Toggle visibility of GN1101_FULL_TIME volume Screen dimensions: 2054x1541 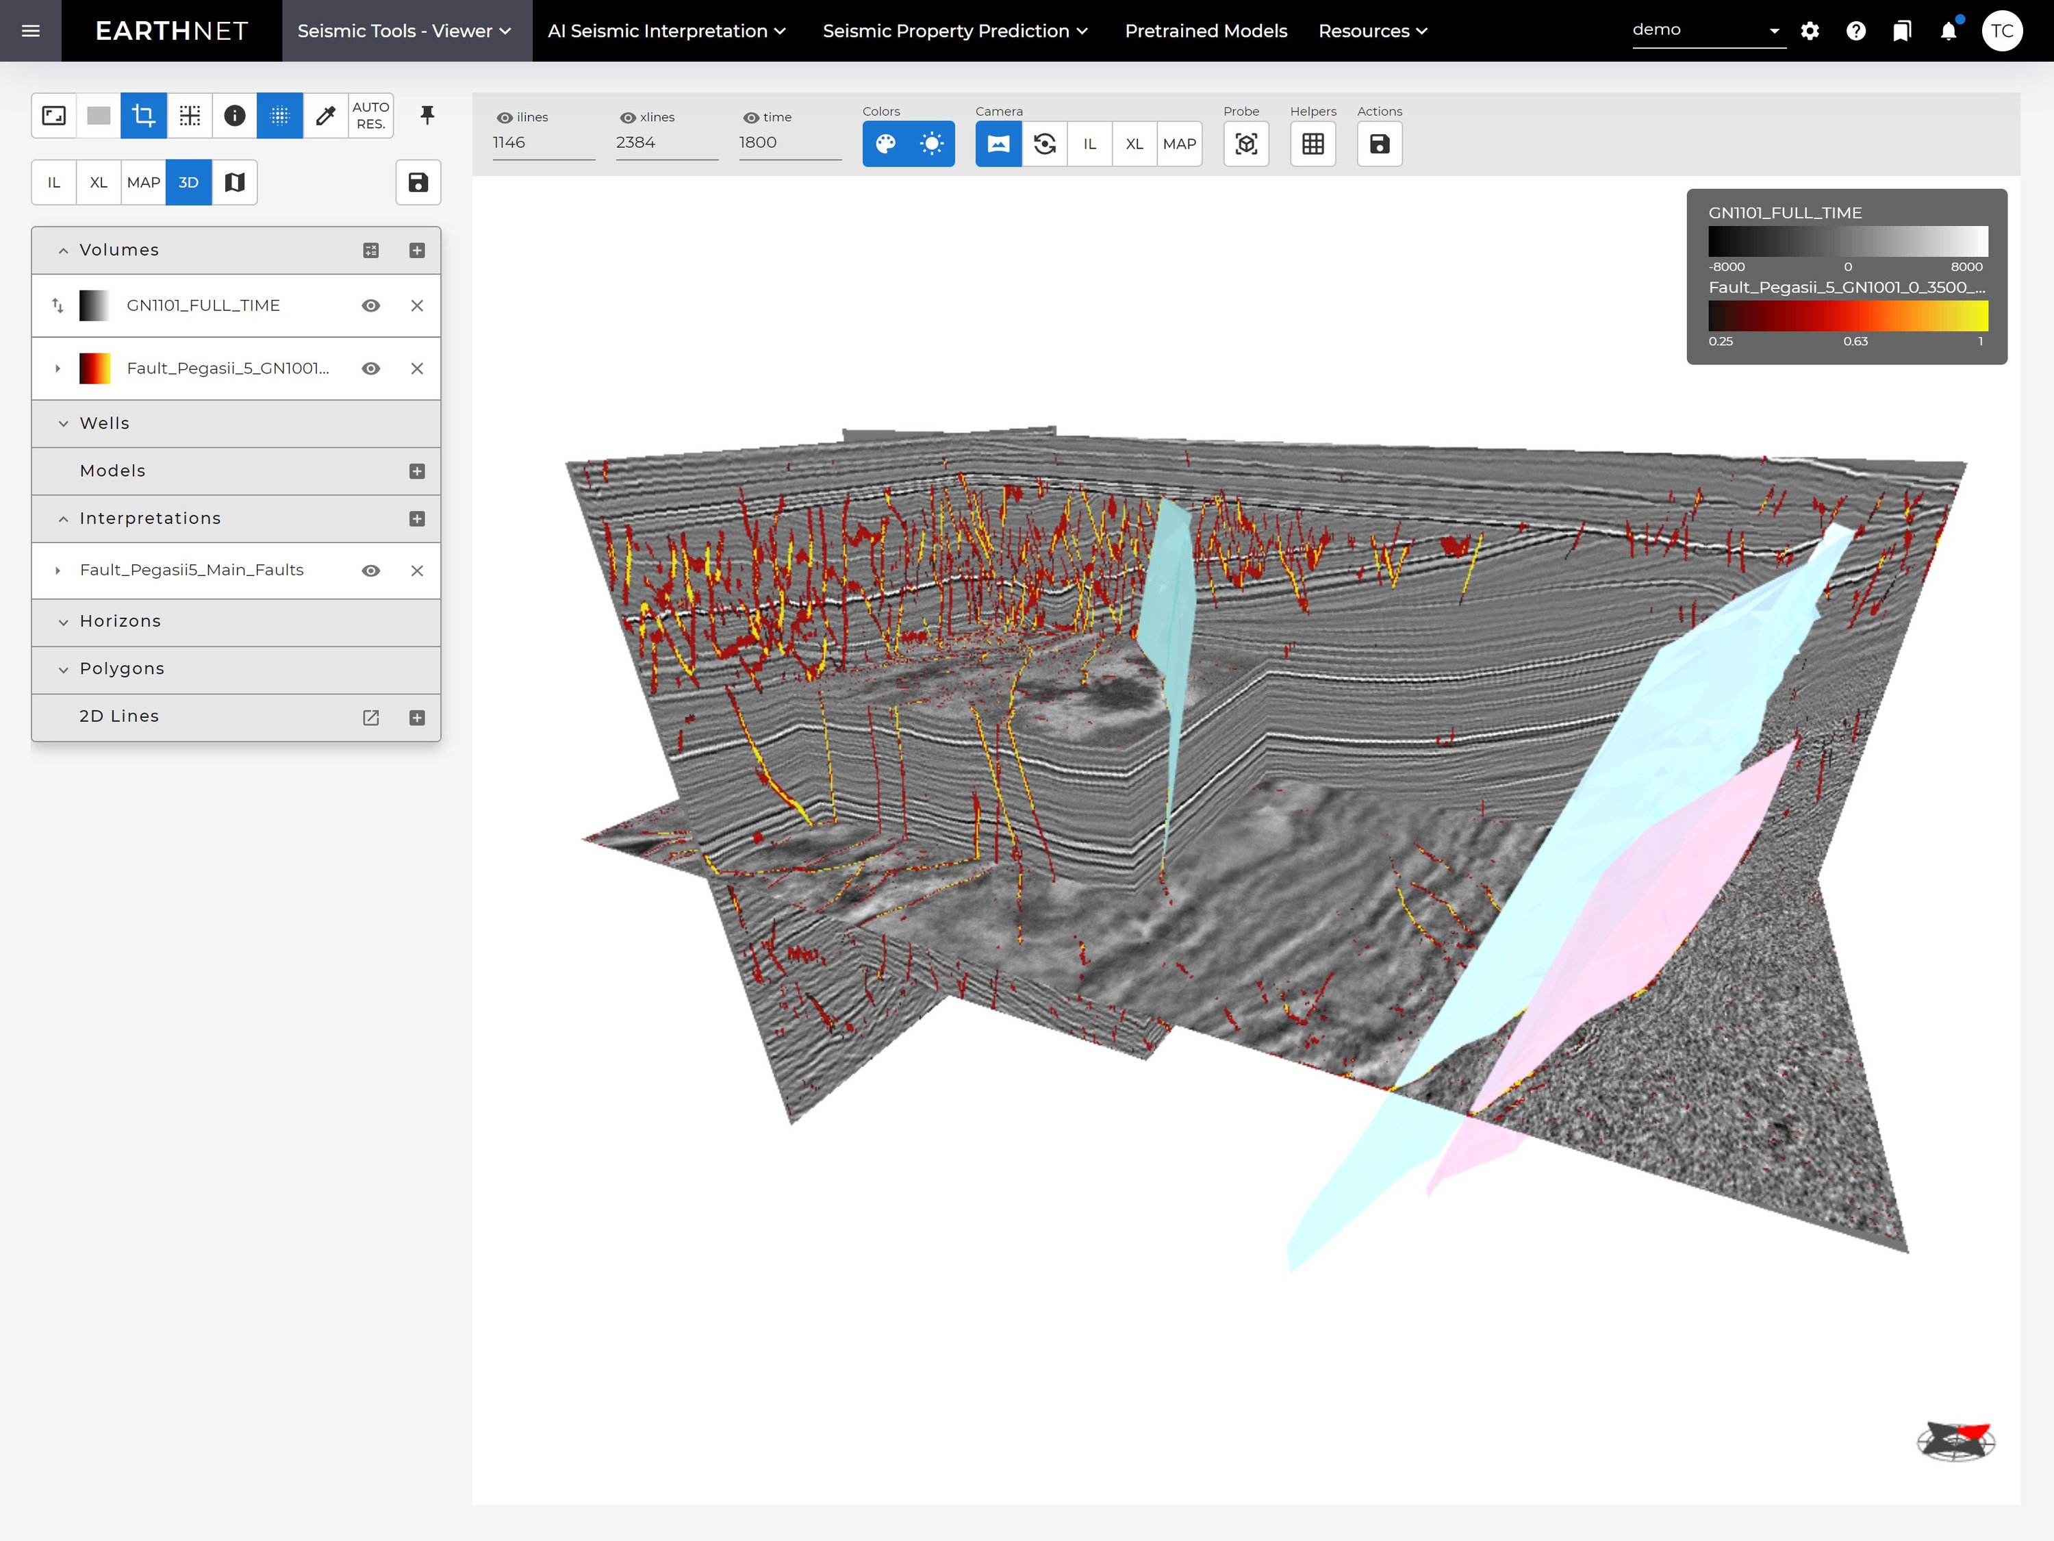(x=370, y=305)
